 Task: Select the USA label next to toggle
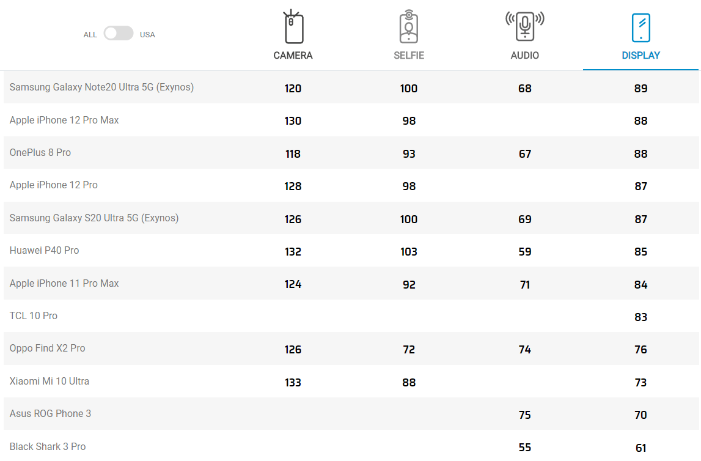147,35
